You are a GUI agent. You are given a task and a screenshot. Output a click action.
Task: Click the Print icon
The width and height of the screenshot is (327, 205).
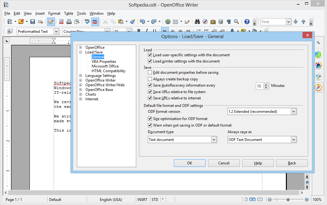[x=69, y=22]
